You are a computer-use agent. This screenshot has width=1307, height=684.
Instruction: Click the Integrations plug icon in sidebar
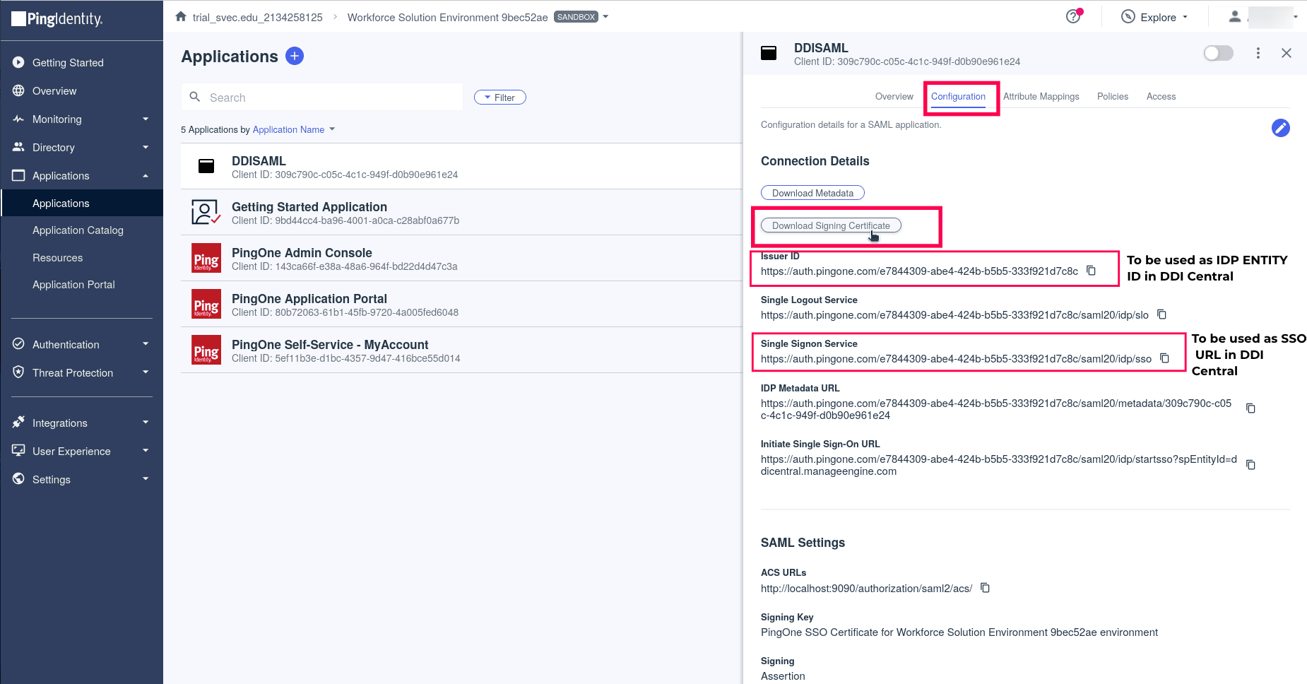click(x=18, y=423)
